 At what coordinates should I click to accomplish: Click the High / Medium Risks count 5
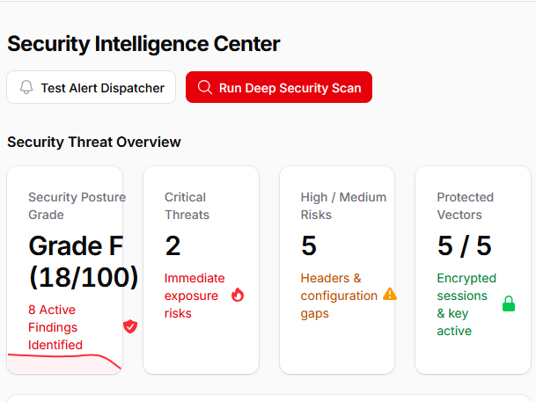click(x=309, y=246)
